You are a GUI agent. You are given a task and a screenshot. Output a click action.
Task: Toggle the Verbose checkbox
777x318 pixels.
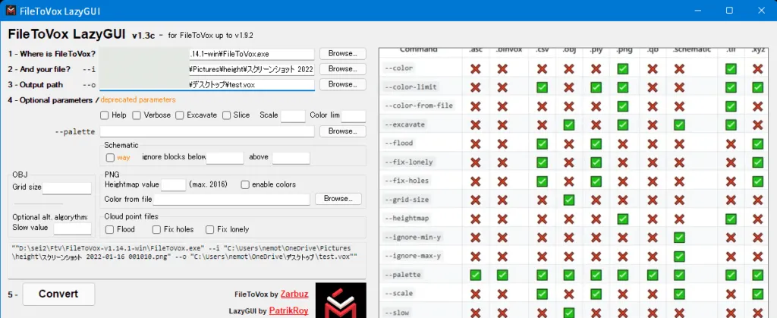point(137,115)
